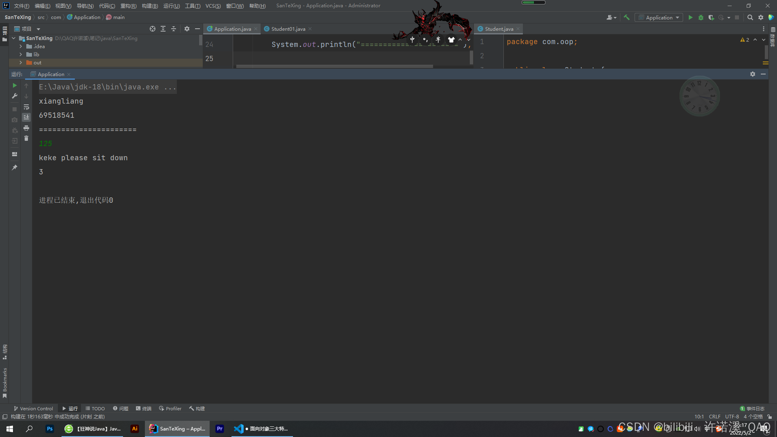Image resolution: width=777 pixels, height=437 pixels.
Task: Toggle scroll to end of output
Action: (26, 117)
